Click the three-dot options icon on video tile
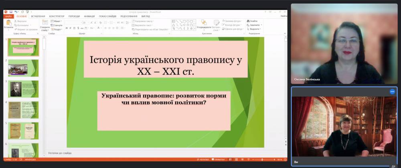Image resolution: width=401 pixels, height=168 pixels. 392,91
